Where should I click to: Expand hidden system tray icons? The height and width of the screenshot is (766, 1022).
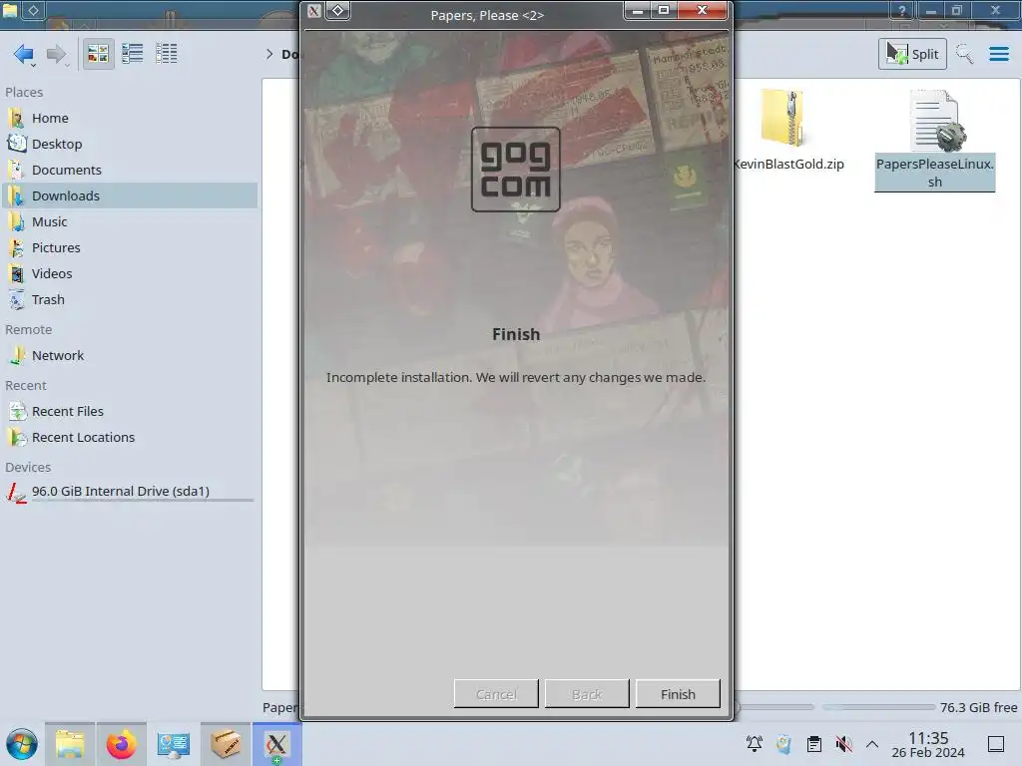click(x=872, y=744)
